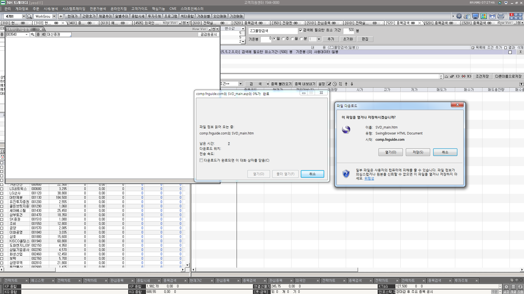
Task: Click the eraser icon in condition bar
Action: point(452,76)
